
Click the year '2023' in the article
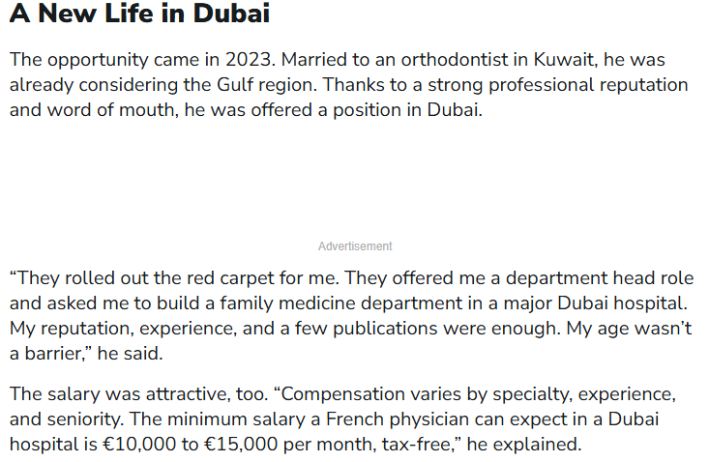click(x=249, y=60)
